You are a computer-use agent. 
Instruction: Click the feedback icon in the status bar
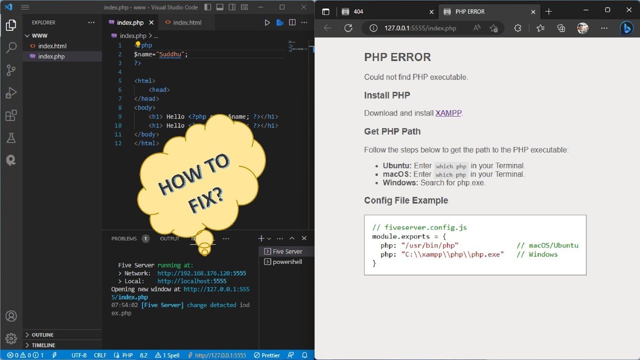click(x=291, y=355)
